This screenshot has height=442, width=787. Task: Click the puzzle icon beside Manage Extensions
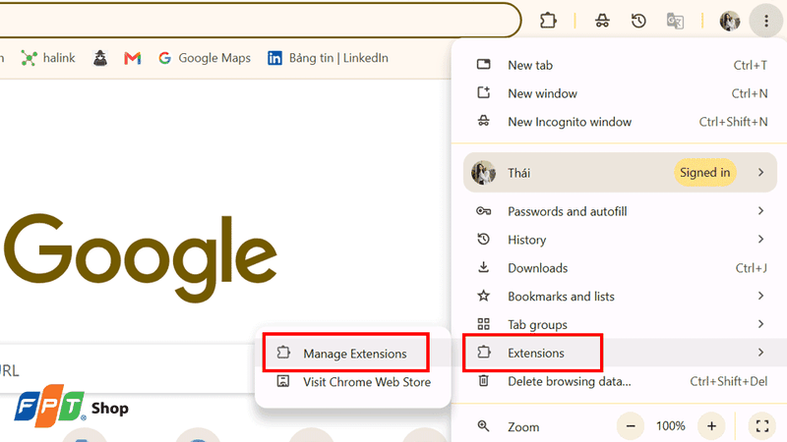pos(283,353)
